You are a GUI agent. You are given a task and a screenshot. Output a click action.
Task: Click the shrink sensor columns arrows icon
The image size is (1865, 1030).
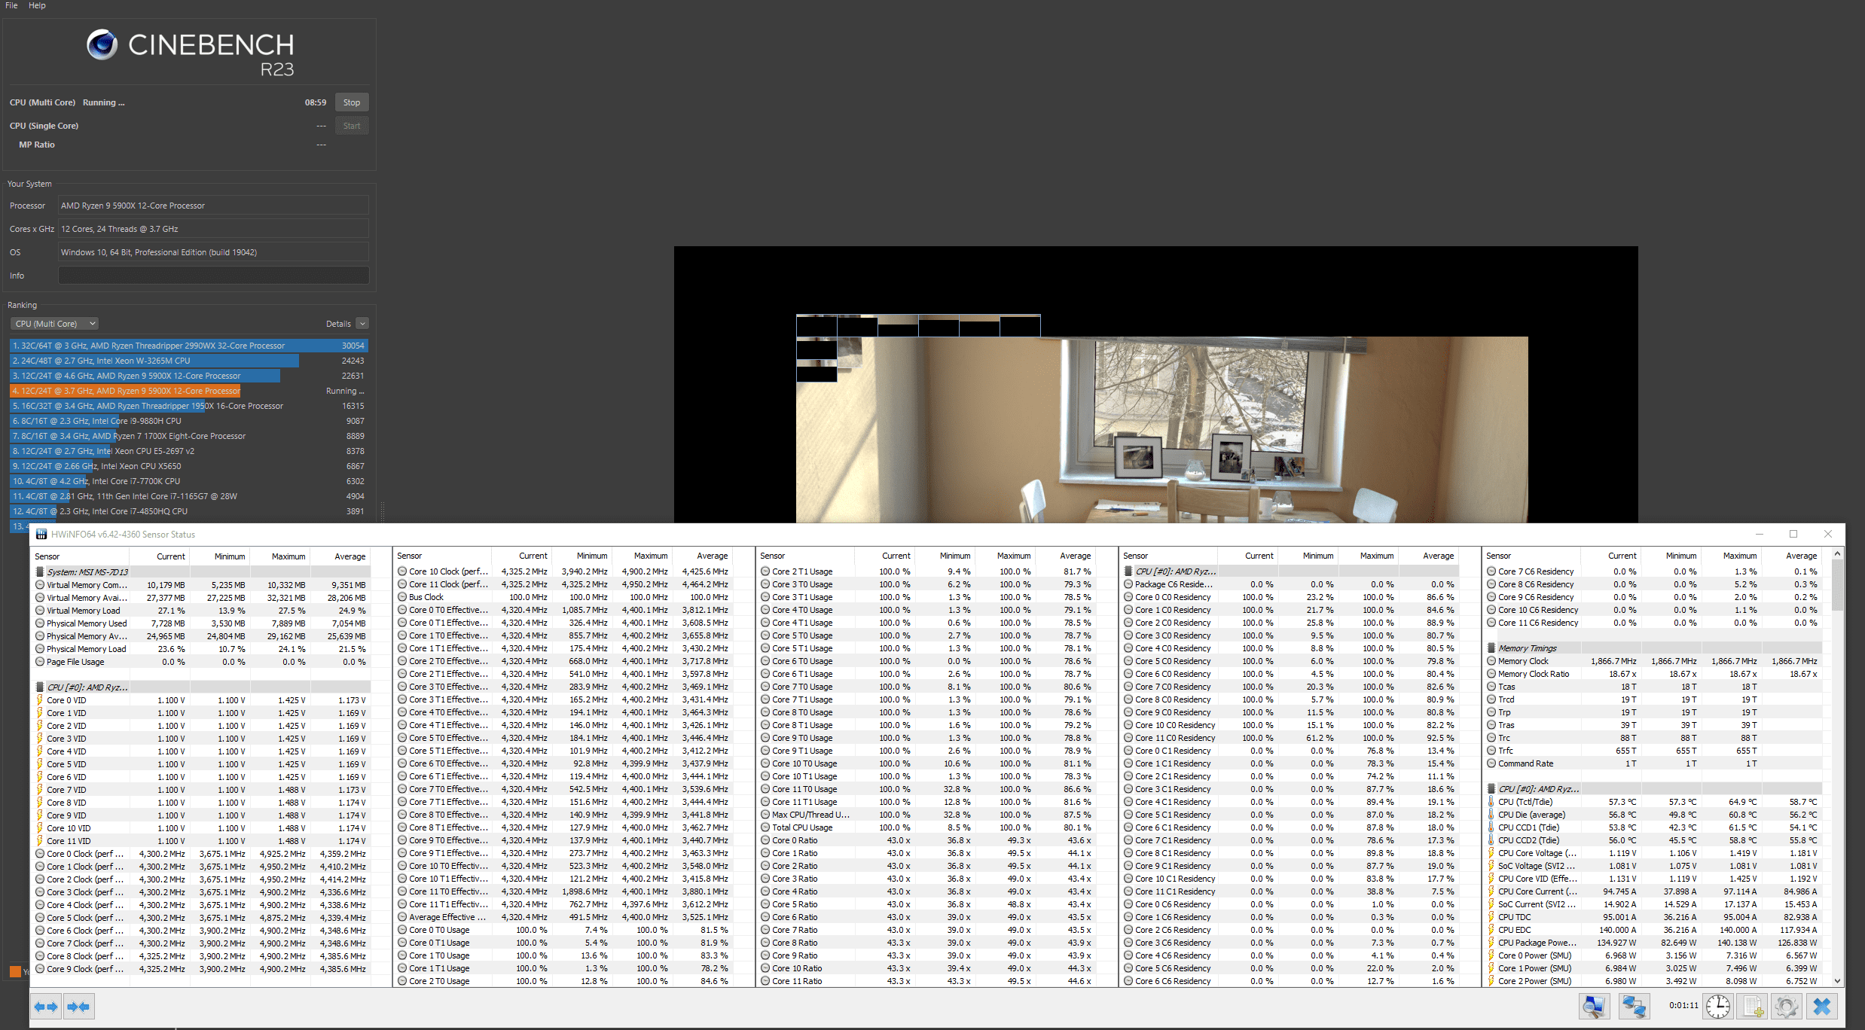[78, 1007]
